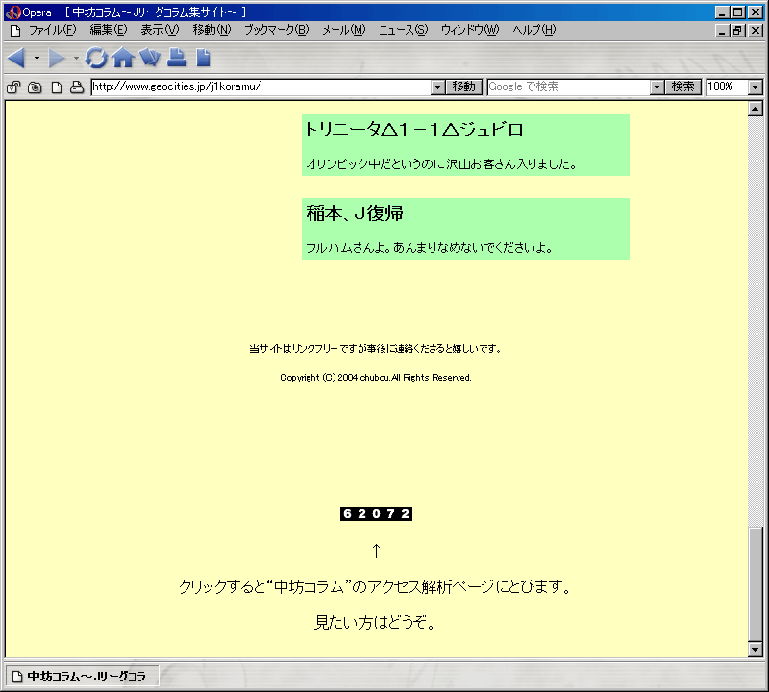This screenshot has height=692, width=769.
Task: Click the Google search field
Action: coord(568,86)
